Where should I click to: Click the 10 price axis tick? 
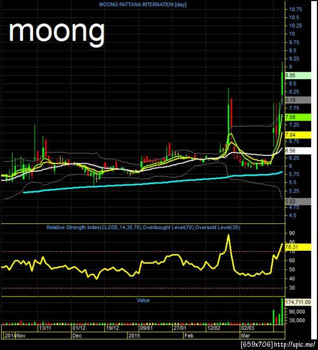(x=292, y=34)
